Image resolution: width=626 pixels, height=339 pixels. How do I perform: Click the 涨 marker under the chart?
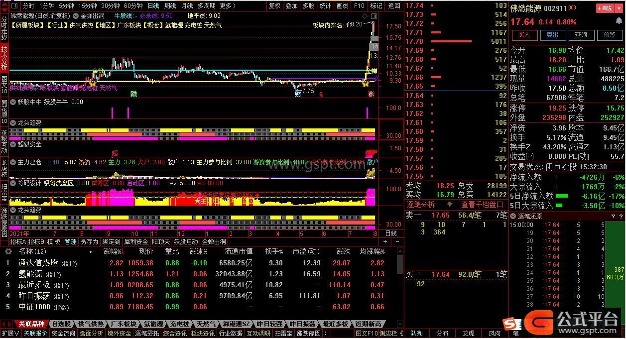(x=371, y=94)
